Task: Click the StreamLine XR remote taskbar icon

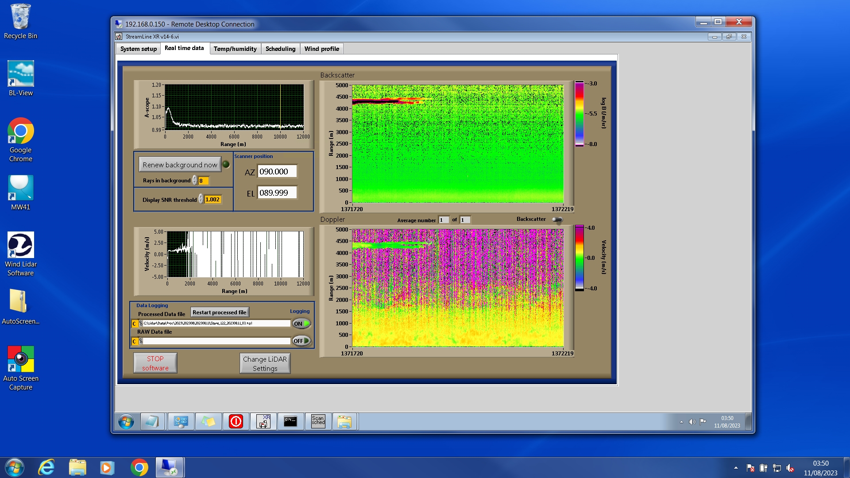Action: [x=263, y=421]
